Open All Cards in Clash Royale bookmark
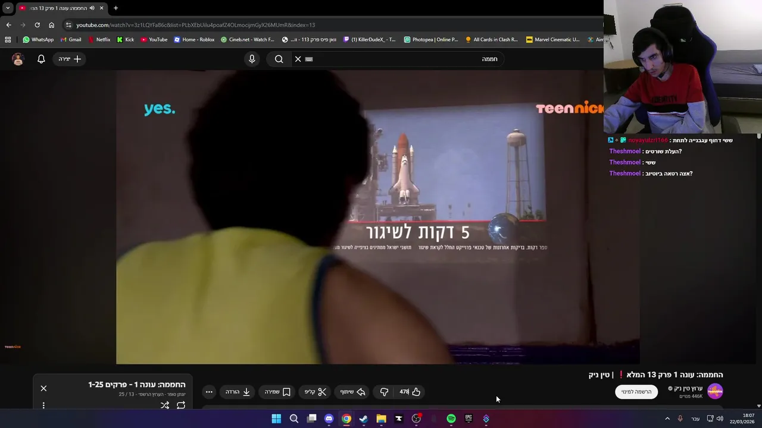The image size is (762, 428). click(492, 40)
